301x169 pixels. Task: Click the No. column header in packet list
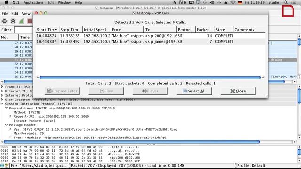[9, 37]
